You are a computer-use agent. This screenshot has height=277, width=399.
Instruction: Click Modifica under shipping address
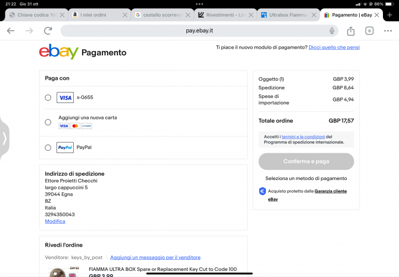(x=55, y=221)
